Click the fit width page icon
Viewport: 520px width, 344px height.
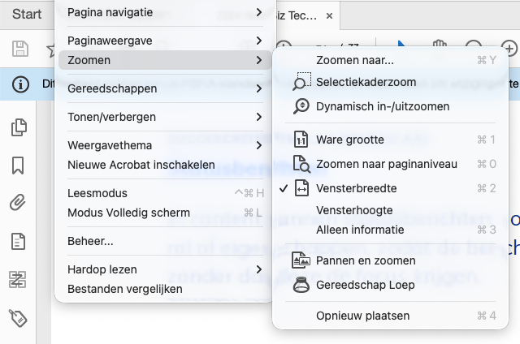click(x=301, y=188)
